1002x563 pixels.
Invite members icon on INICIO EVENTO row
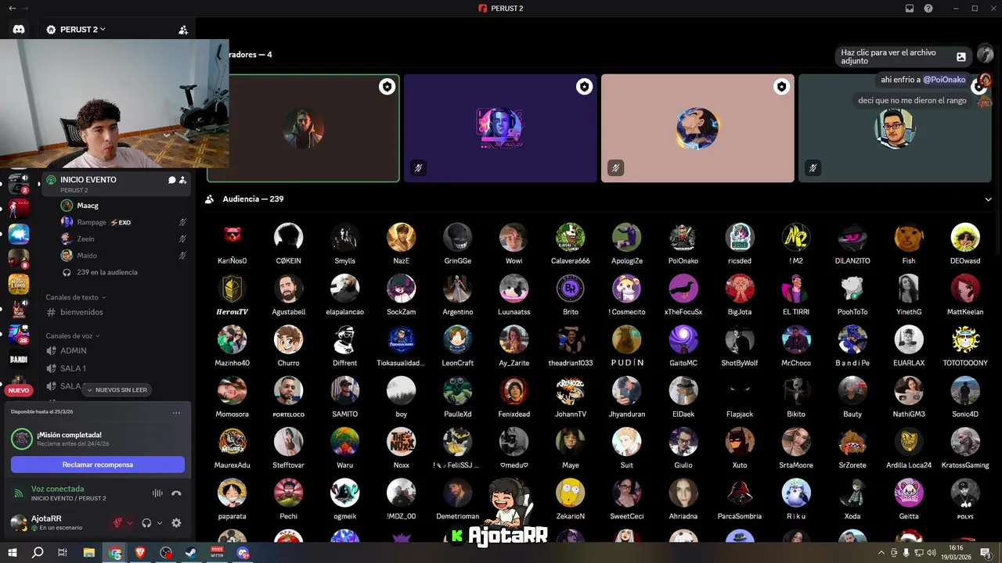coord(182,180)
